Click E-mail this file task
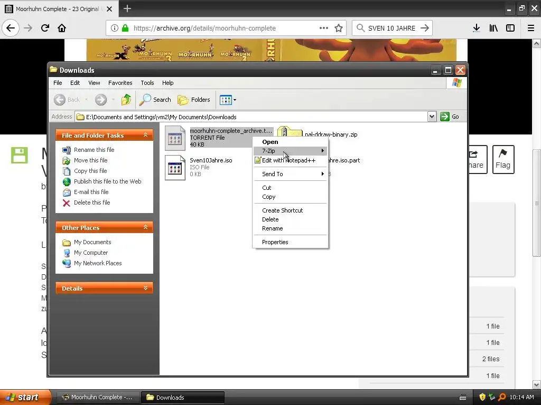 point(86,192)
